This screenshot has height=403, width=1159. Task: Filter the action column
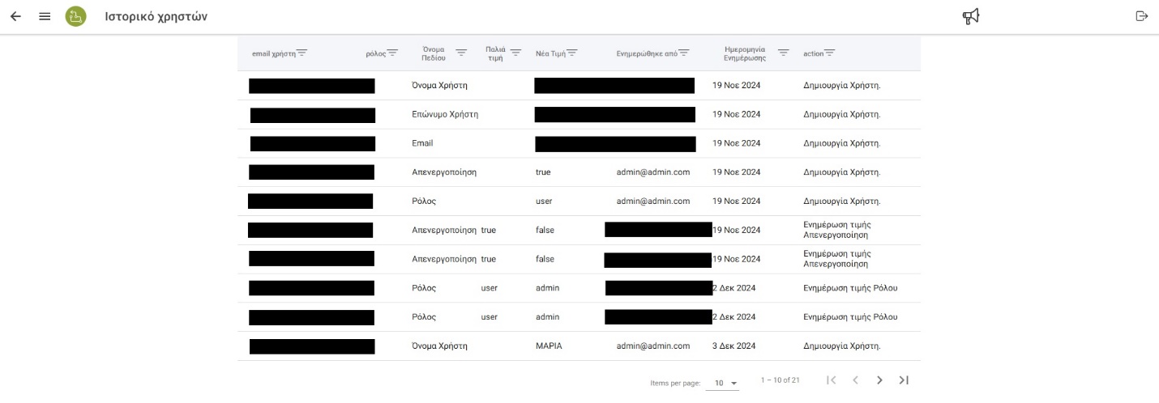830,53
